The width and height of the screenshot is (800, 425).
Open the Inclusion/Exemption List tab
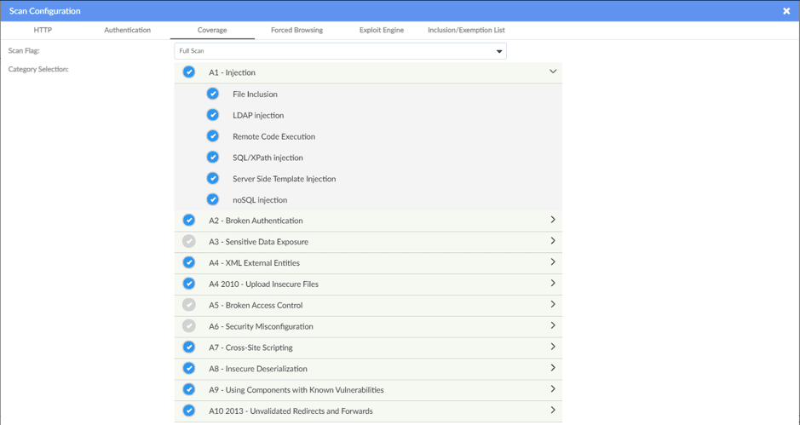point(466,30)
